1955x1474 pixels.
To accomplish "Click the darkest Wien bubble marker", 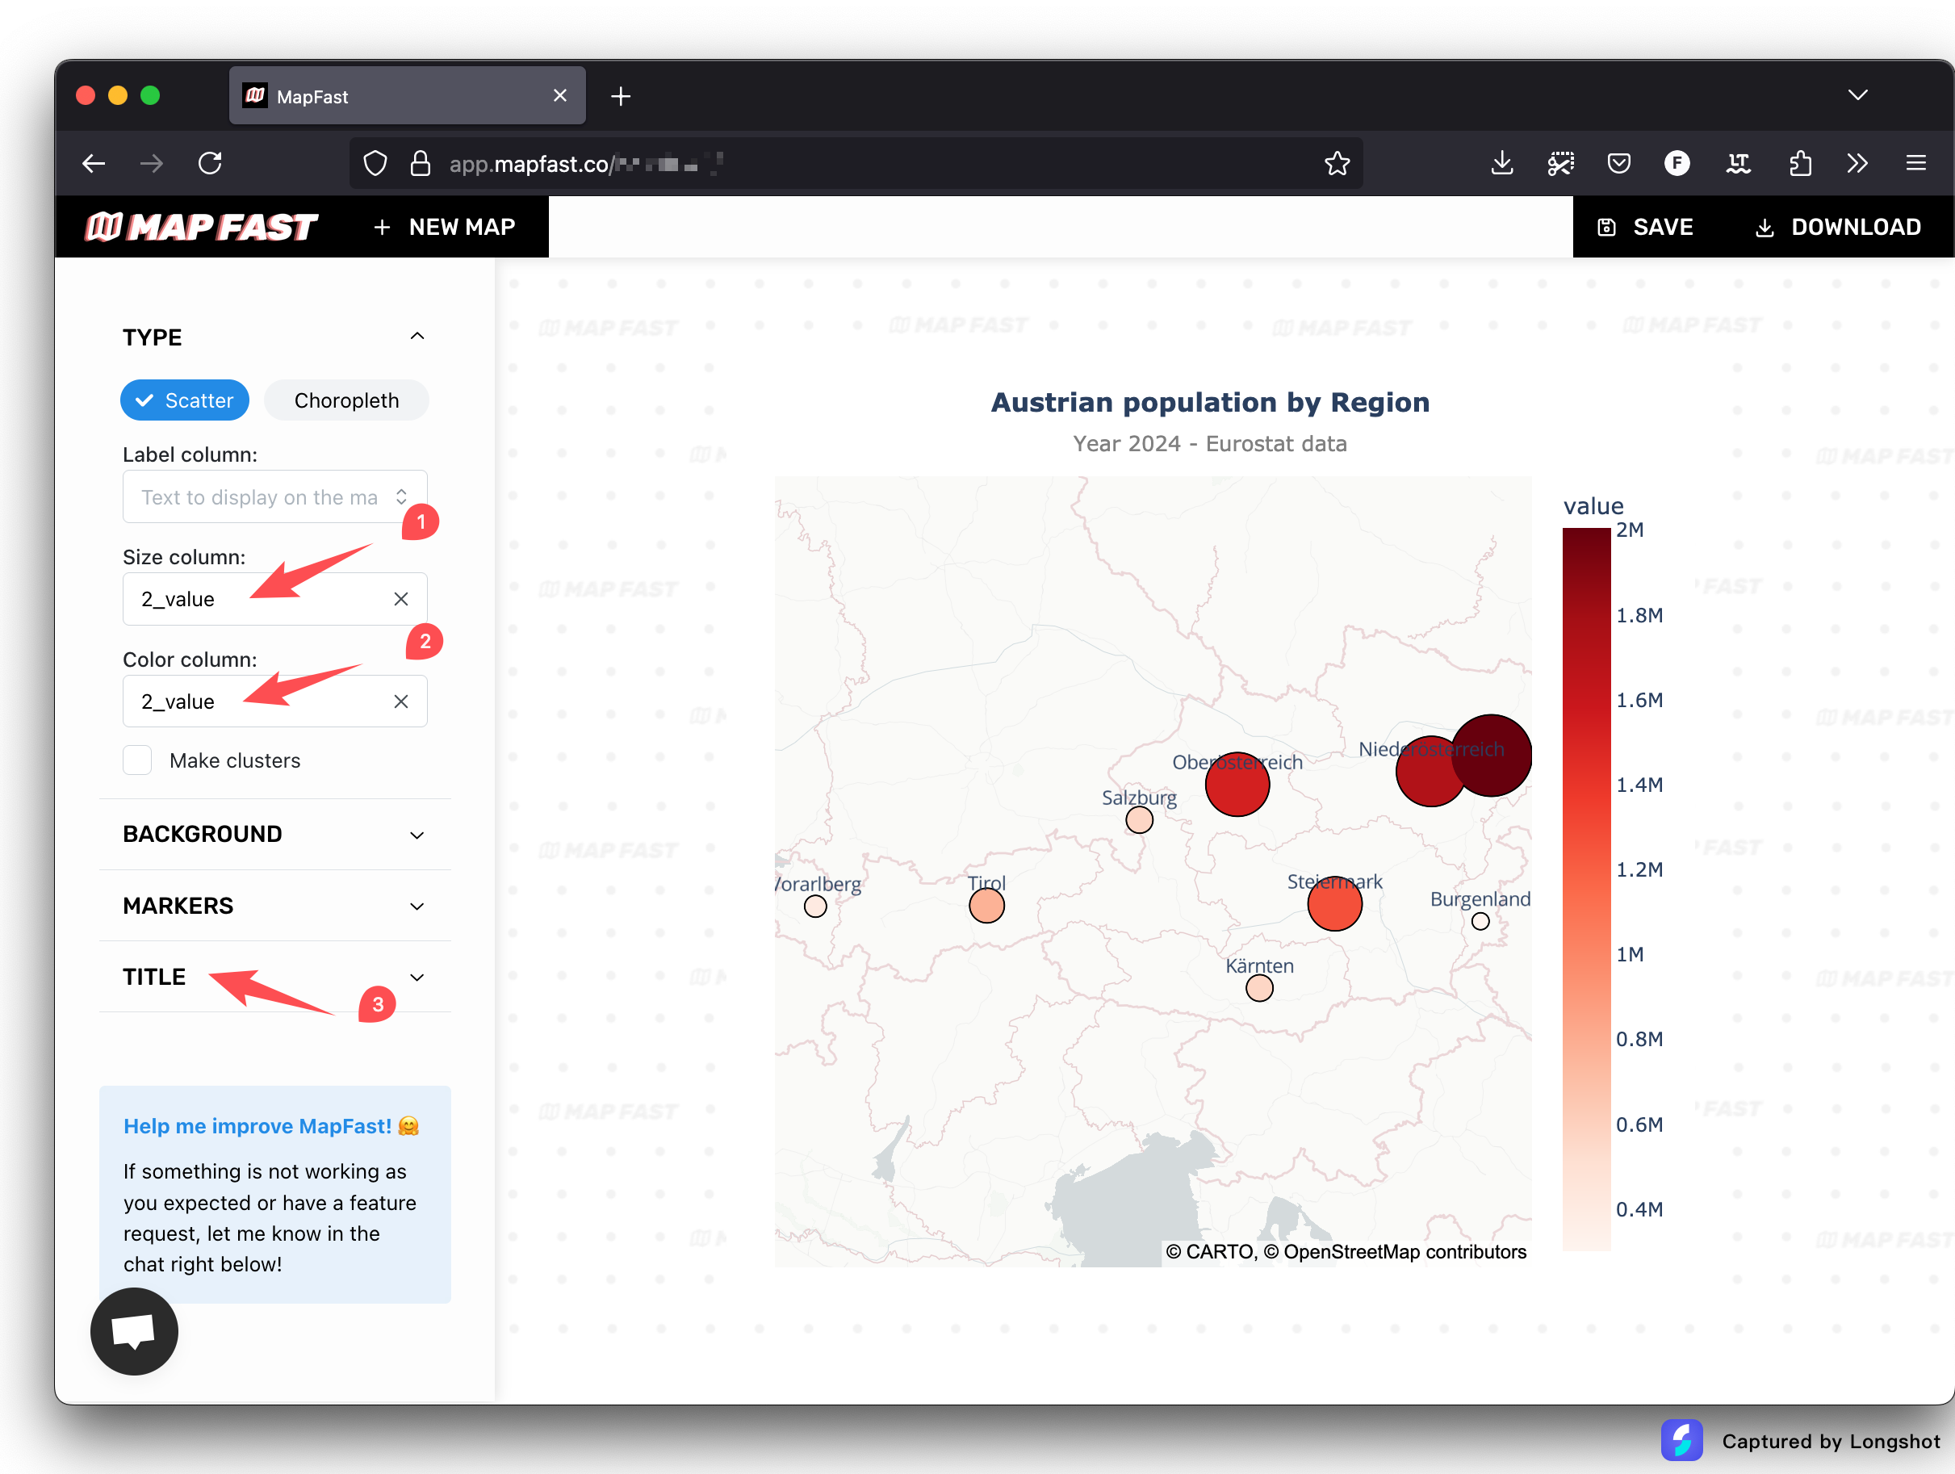I will tap(1491, 756).
